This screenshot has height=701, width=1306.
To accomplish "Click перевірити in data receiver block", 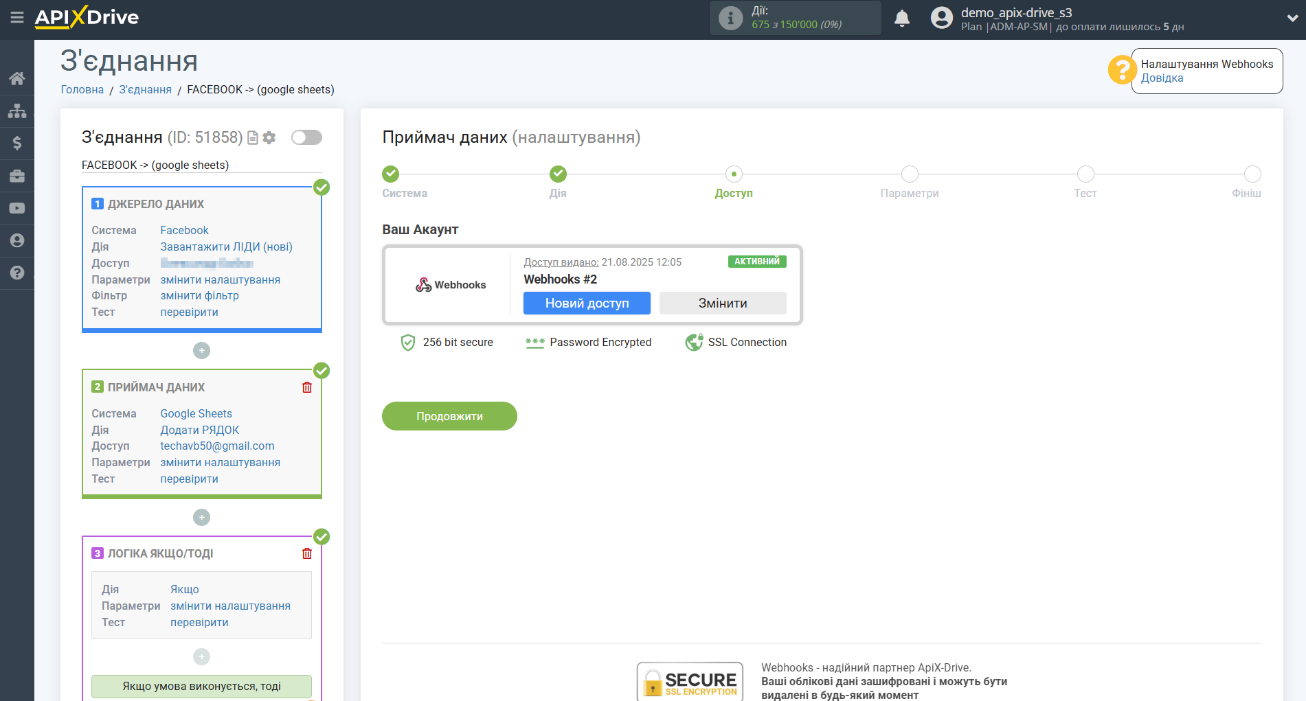I will (189, 479).
